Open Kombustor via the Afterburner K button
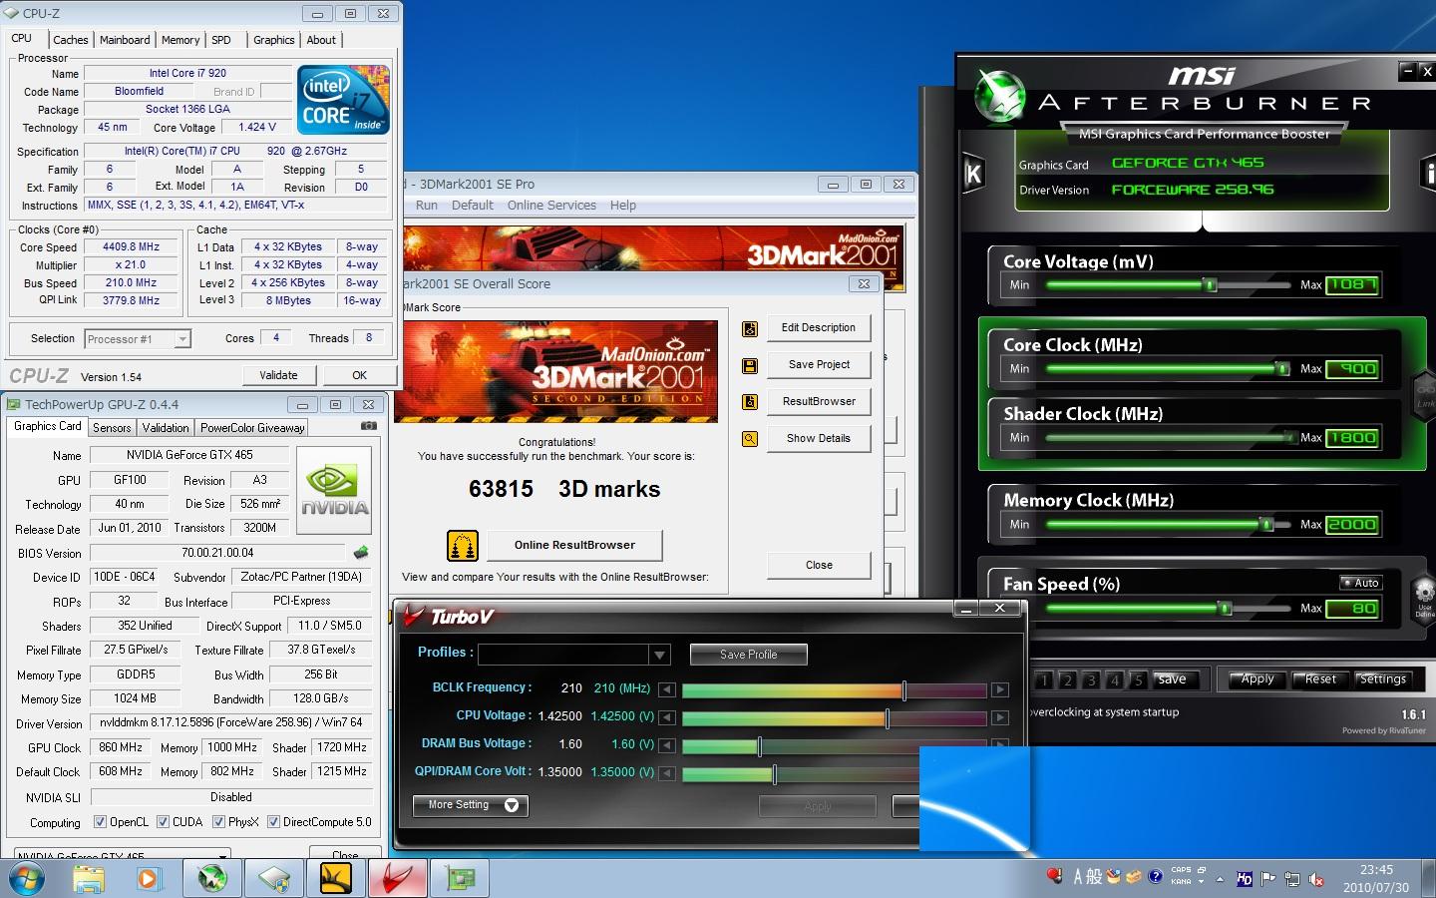The height and width of the screenshot is (898, 1436). 973,175
